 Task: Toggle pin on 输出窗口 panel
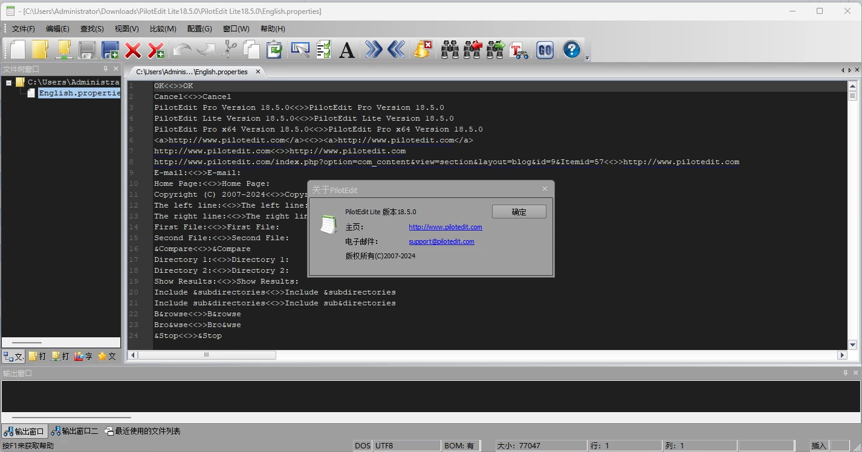pos(846,373)
